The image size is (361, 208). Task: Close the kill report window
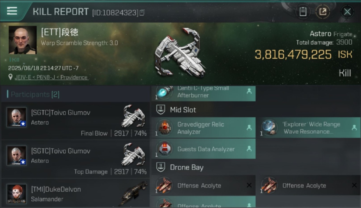pos(347,12)
